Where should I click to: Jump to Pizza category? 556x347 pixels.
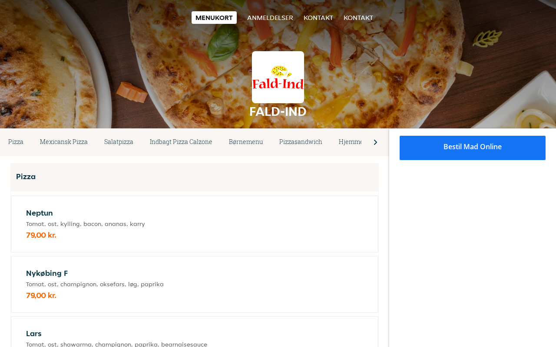[16, 142]
